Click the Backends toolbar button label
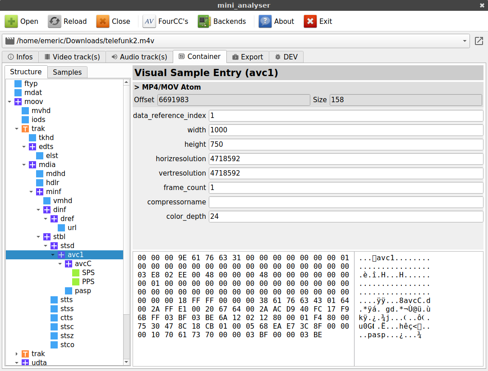 coord(230,22)
